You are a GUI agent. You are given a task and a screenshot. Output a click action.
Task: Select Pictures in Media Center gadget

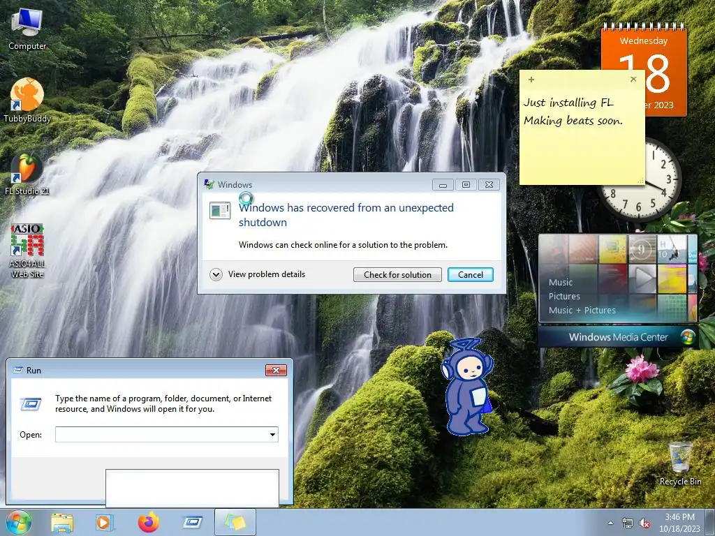click(564, 296)
